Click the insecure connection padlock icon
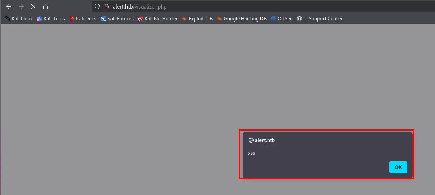This screenshot has height=195, width=435. coord(106,6)
